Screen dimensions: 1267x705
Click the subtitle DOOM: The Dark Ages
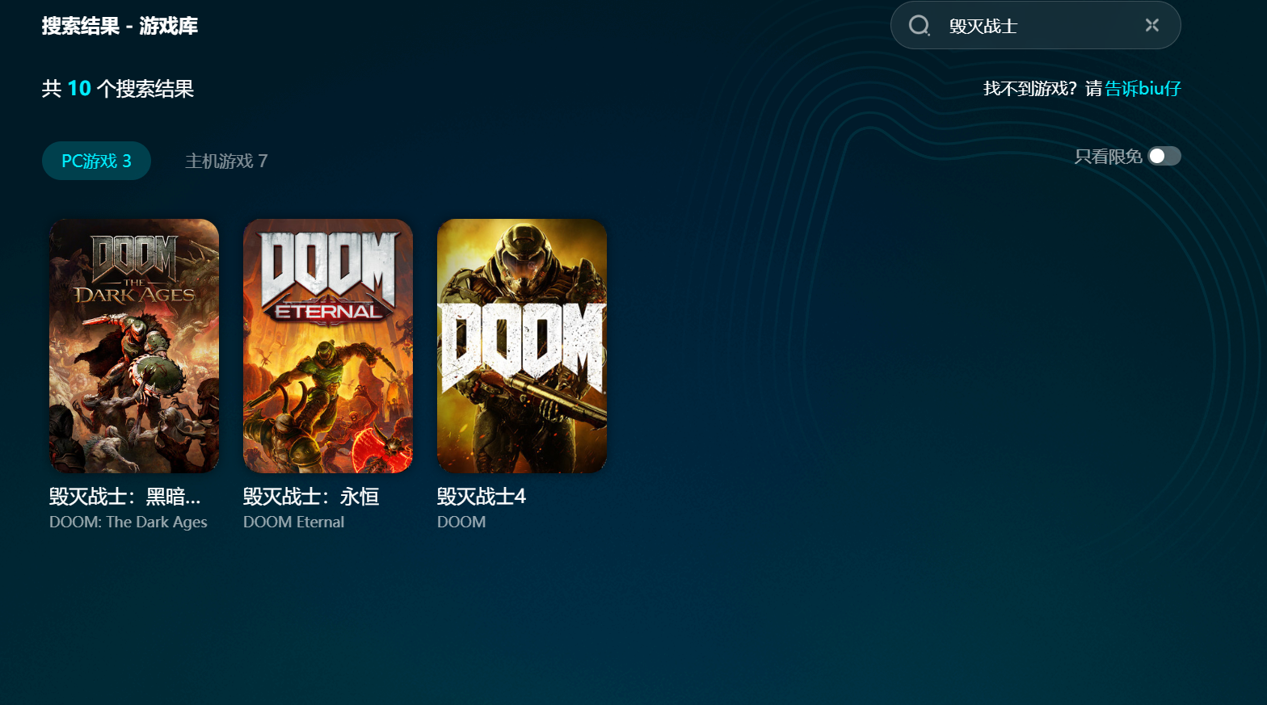(128, 522)
